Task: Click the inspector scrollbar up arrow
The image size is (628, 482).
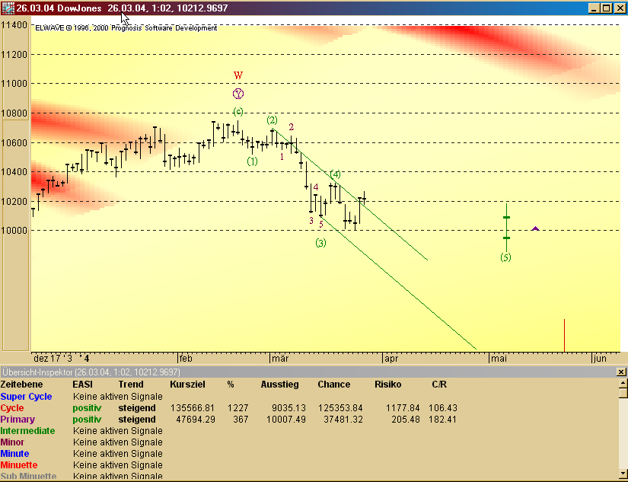Action: tap(623, 384)
